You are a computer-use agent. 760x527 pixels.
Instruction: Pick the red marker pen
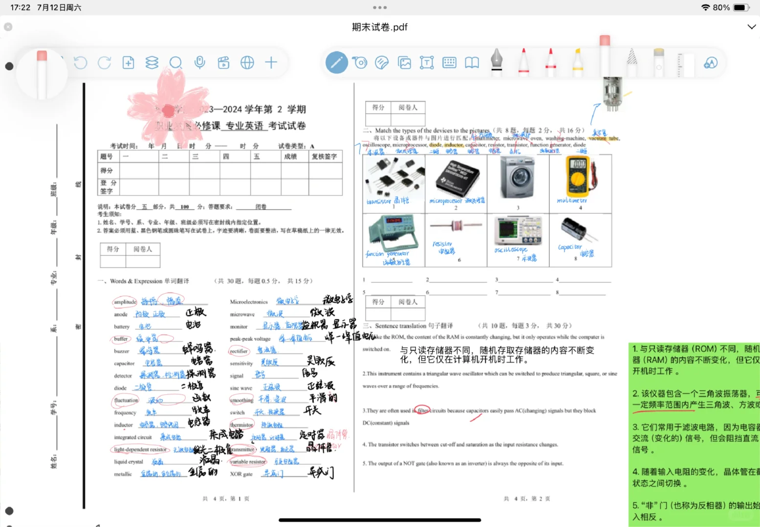[550, 61]
